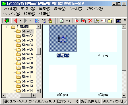Expand hidden toolbar items with chevron

pos(125,20)
